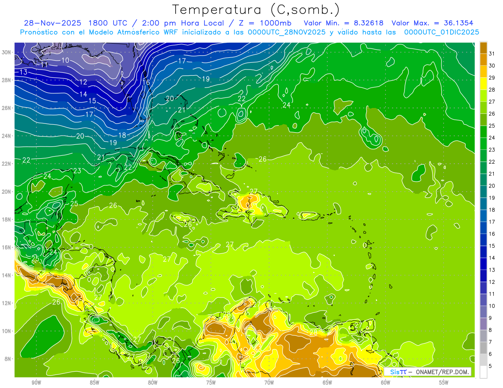Screen dimensions: 503x388
Task: Click the longitude axis label "90W"
Action: 36,383
